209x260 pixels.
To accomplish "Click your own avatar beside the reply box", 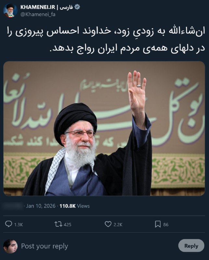I will [x=10, y=246].
